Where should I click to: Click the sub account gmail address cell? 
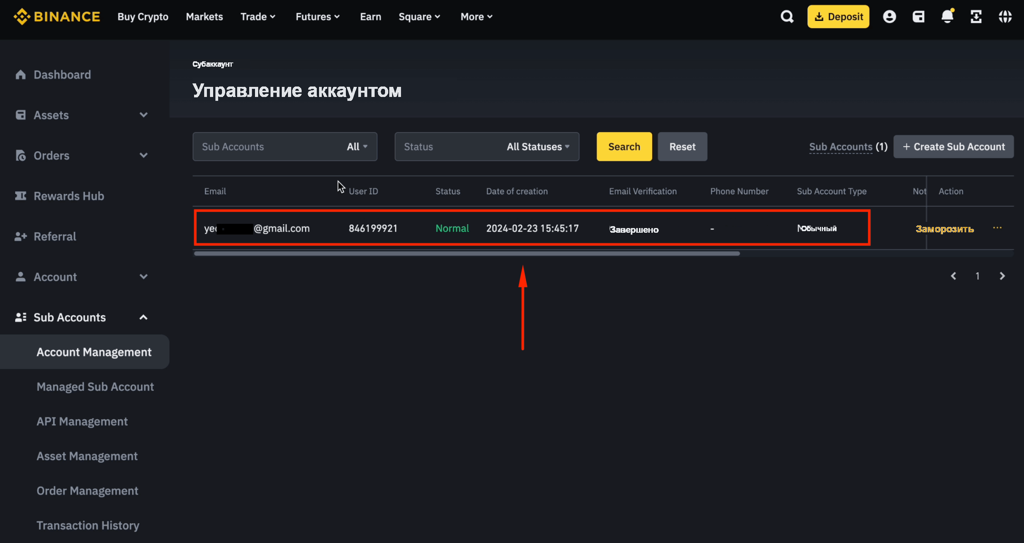pyautogui.click(x=257, y=228)
